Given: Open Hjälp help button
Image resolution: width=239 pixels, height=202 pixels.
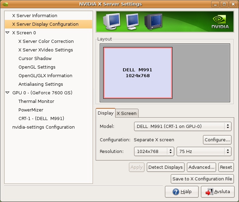Looking at the screenshot, I should 182,192.
